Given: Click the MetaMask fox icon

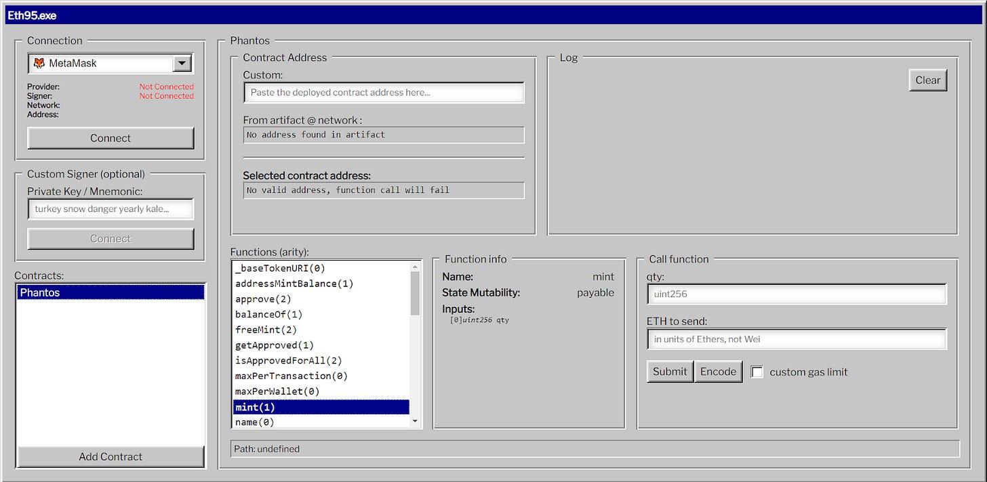Looking at the screenshot, I should pyautogui.click(x=39, y=63).
